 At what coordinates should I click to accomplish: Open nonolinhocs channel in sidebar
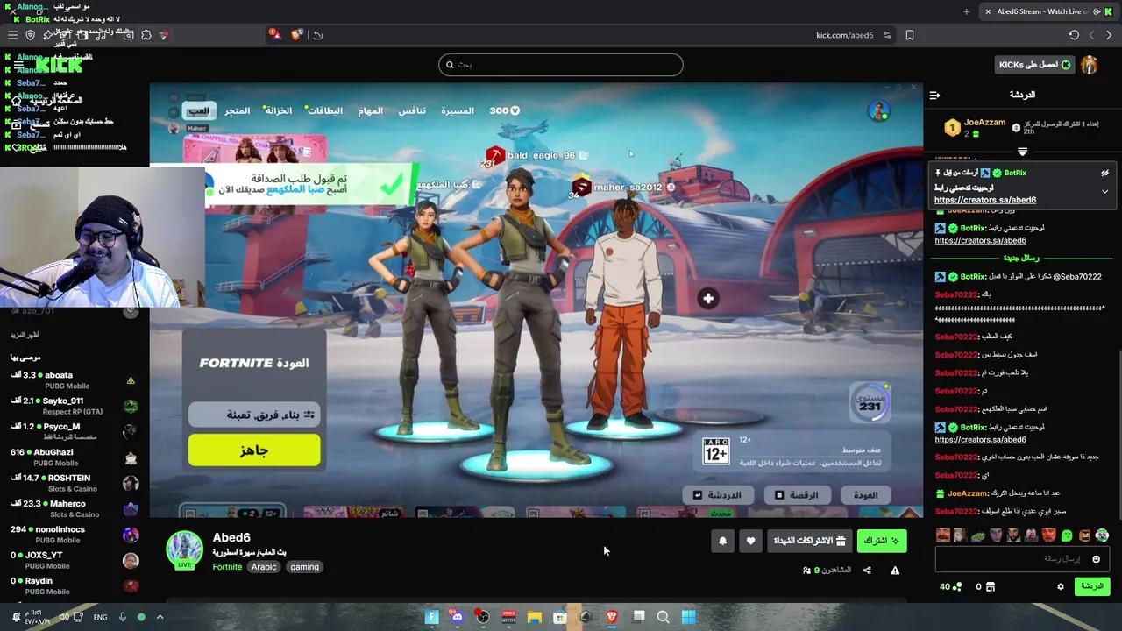tap(70, 534)
